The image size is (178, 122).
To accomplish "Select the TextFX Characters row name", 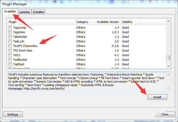I will click(25, 46).
